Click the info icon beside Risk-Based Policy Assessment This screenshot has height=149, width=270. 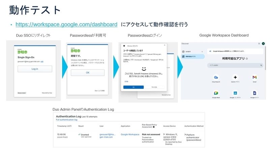coord(154,127)
